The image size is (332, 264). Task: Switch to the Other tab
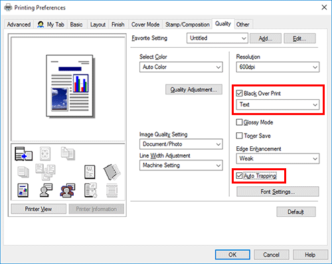243,25
